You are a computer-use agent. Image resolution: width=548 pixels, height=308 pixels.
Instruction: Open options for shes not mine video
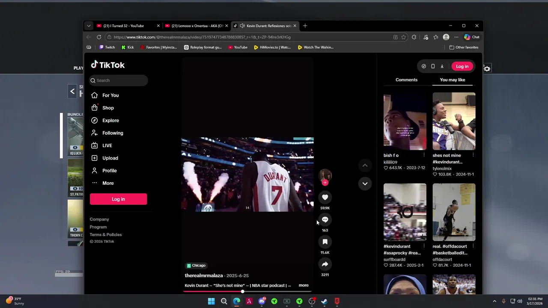pyautogui.click(x=473, y=155)
